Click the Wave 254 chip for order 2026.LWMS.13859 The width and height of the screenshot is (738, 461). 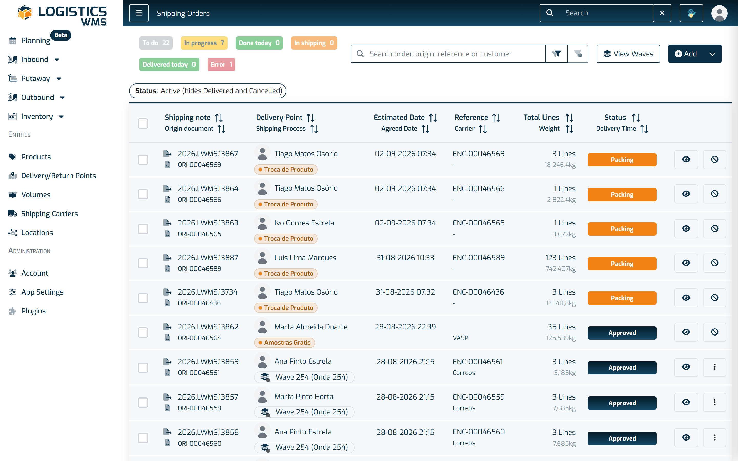(x=304, y=377)
